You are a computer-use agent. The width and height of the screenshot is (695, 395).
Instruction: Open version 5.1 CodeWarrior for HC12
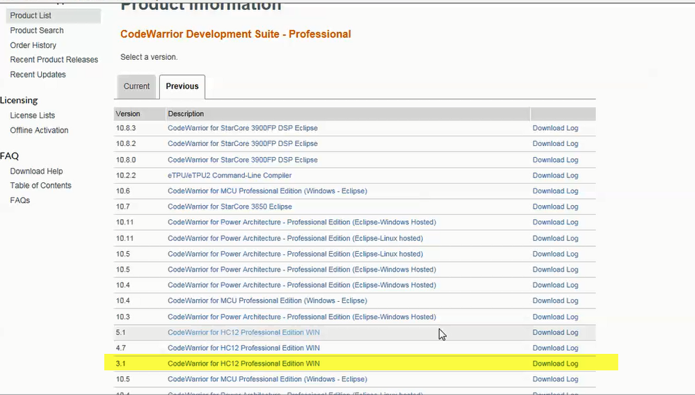(x=243, y=332)
